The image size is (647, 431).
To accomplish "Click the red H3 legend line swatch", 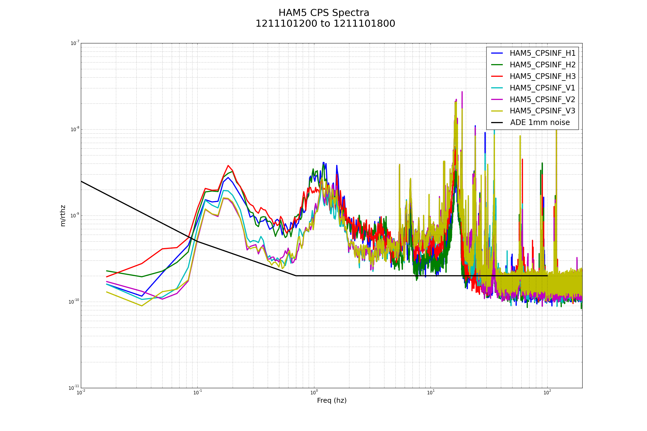I will click(497, 76).
